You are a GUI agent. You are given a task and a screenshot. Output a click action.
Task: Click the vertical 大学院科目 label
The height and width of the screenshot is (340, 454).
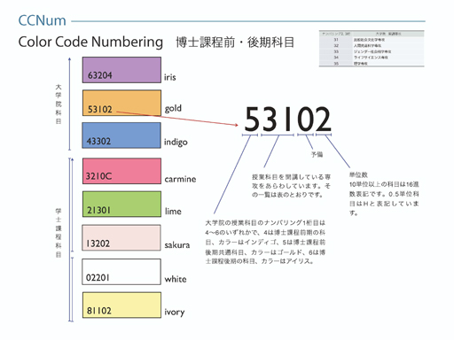click(59, 104)
